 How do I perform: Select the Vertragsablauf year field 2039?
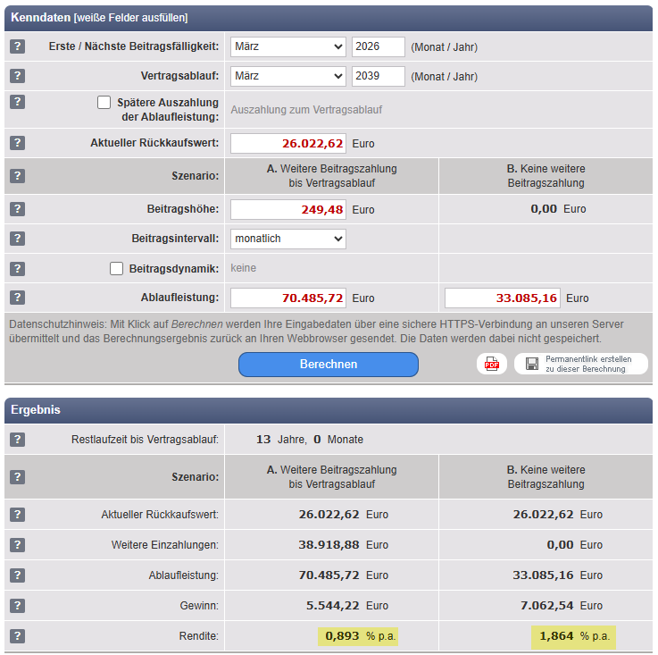tap(378, 77)
